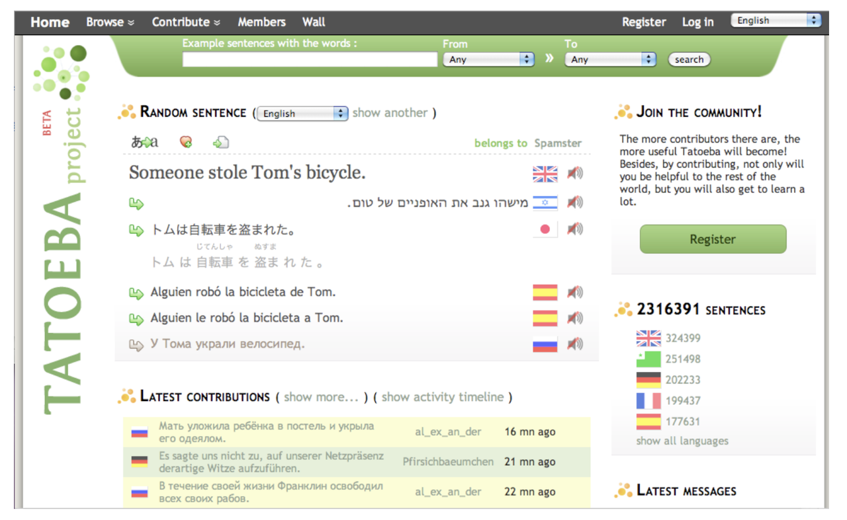847x520 pixels.
Task: Go to Home in navigation bar
Action: pyautogui.click(x=50, y=22)
